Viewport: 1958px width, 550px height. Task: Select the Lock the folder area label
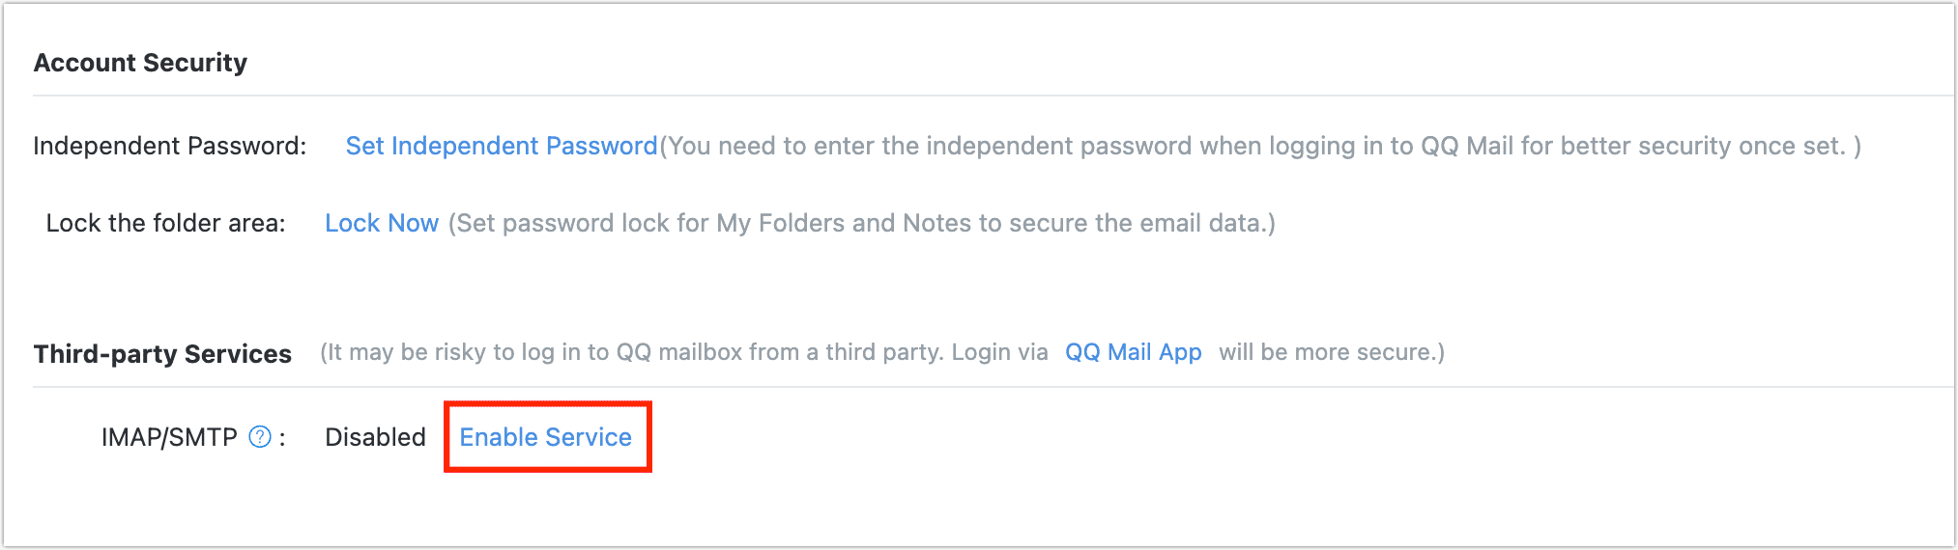(x=165, y=223)
